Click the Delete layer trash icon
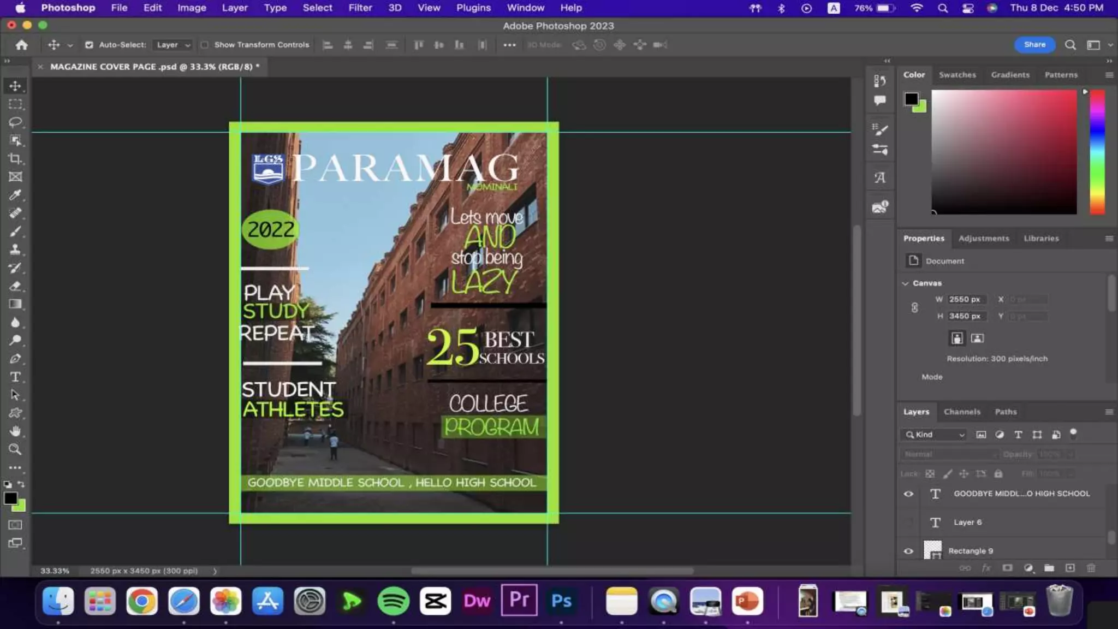 click(1091, 568)
